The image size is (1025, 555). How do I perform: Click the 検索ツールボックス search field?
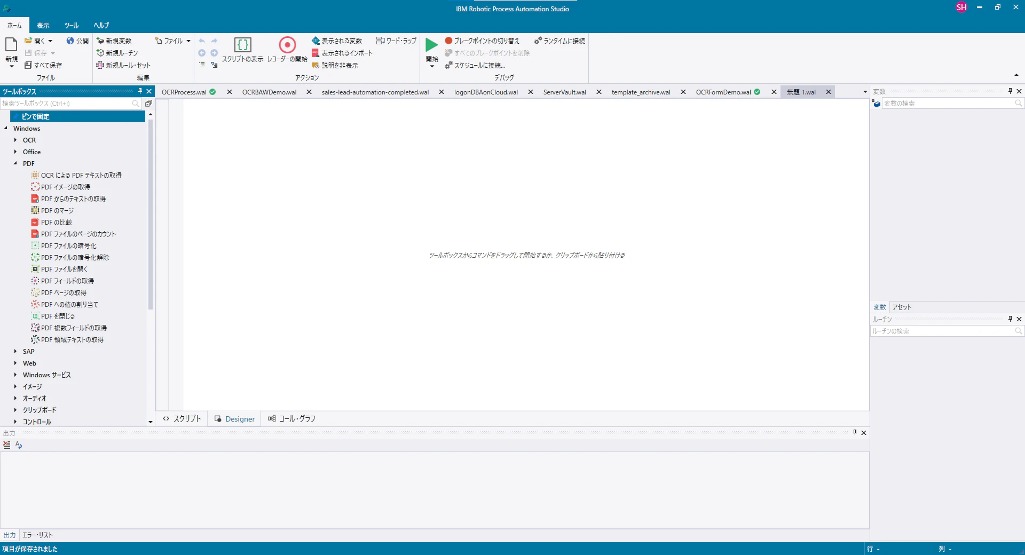[x=70, y=103]
